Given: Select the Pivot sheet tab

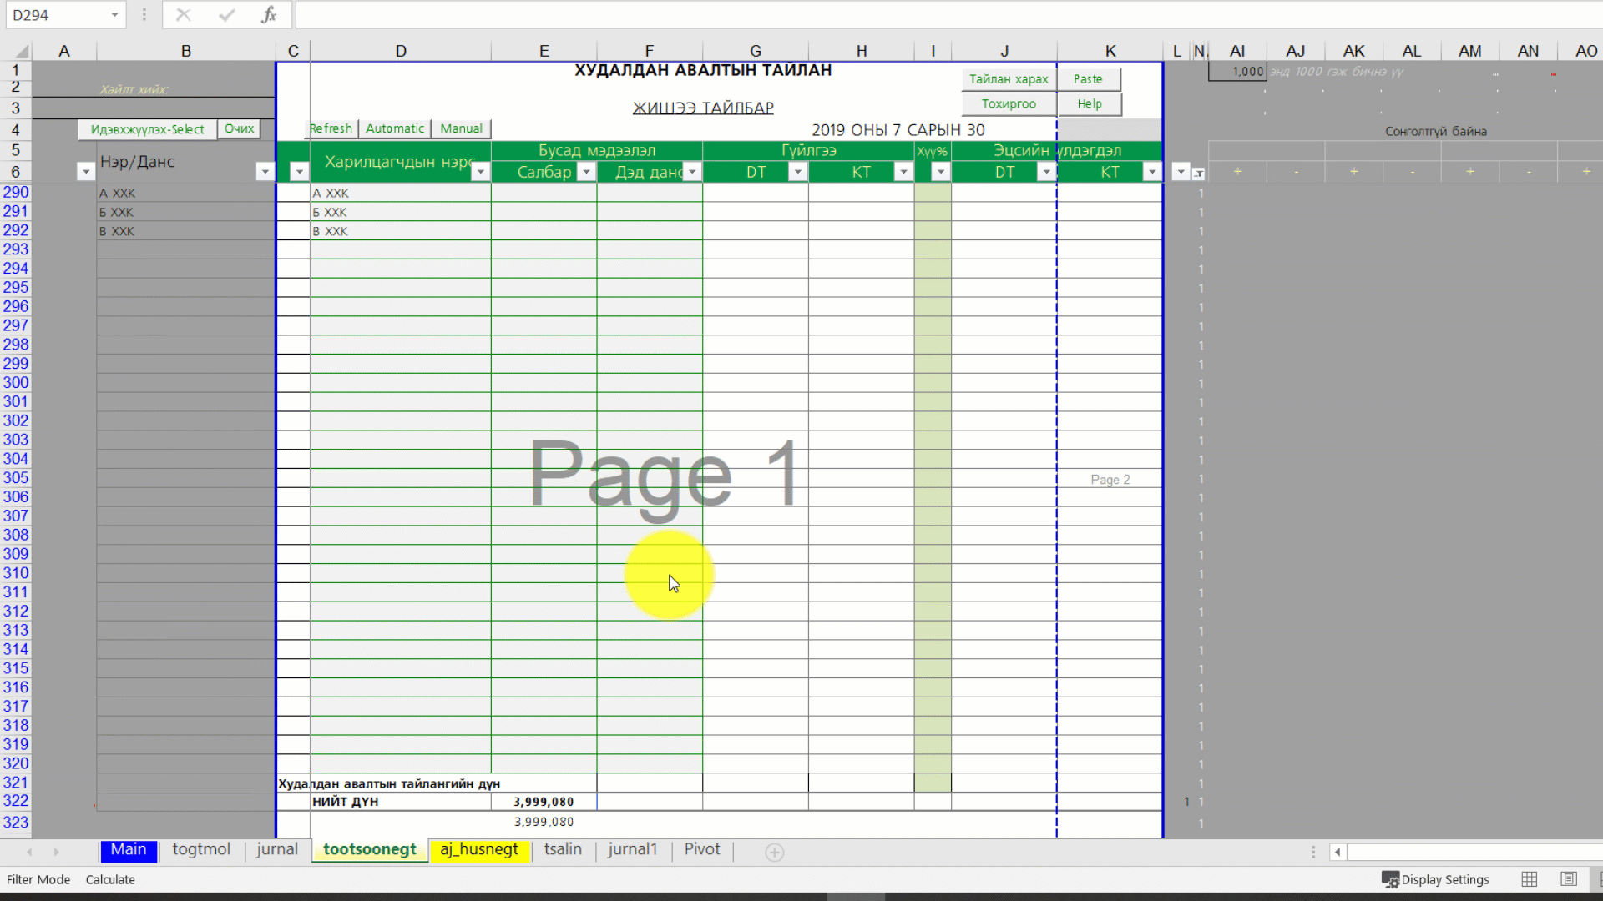Looking at the screenshot, I should [x=701, y=849].
